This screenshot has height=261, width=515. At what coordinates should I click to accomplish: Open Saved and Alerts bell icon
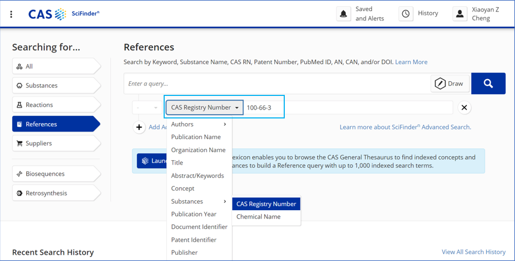[x=344, y=14]
